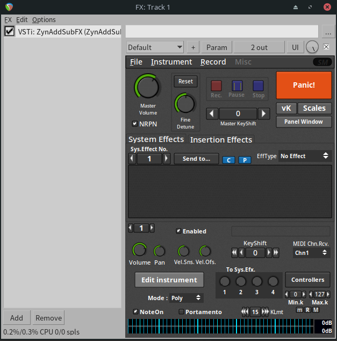Image resolution: width=337 pixels, height=341 pixels.
Task: Click the To Sys.Efx. knob 1
Action: 225,281
